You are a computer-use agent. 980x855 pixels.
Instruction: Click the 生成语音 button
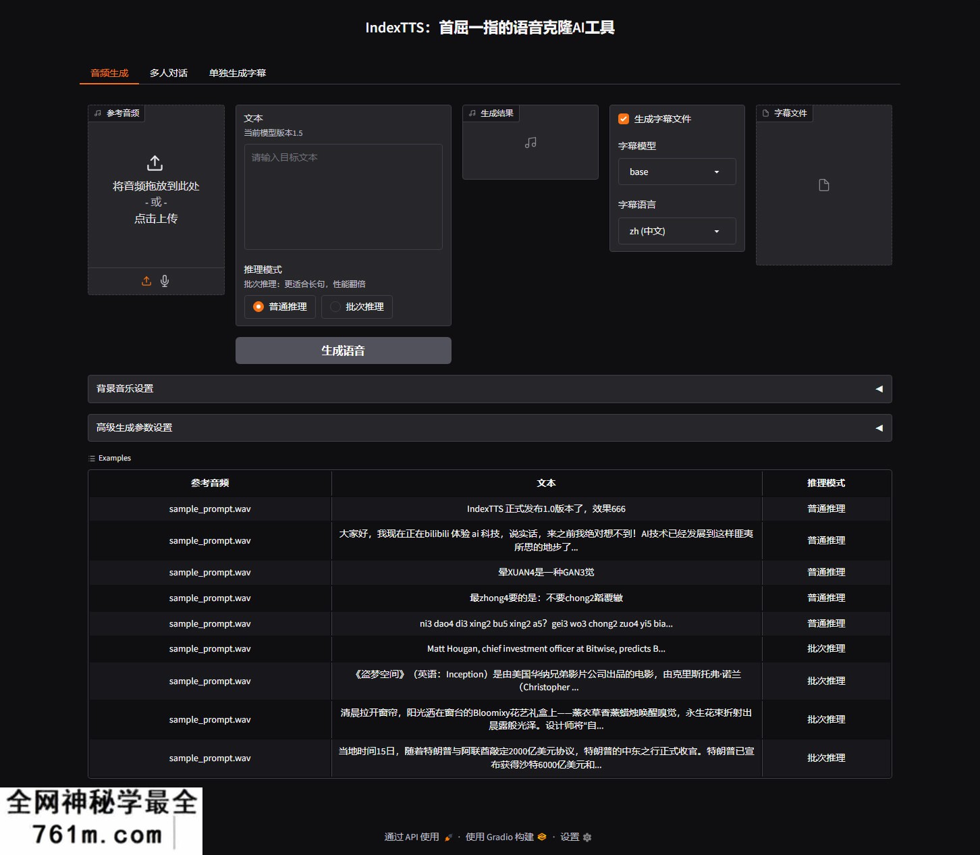click(343, 351)
